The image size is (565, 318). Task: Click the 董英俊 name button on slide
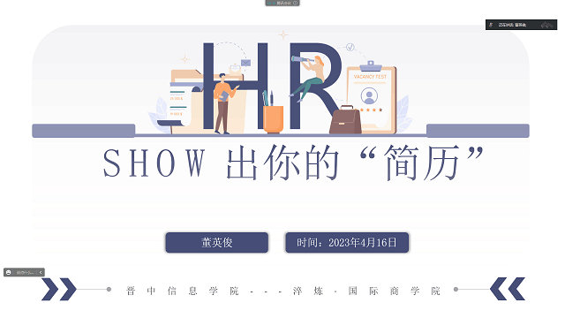(x=217, y=243)
